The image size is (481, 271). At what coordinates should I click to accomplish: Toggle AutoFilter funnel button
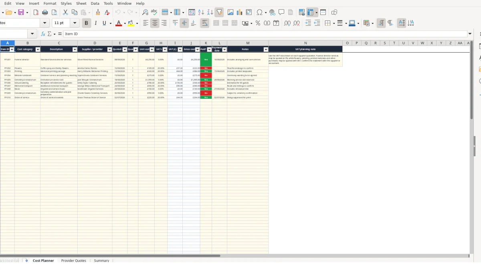[x=219, y=12]
